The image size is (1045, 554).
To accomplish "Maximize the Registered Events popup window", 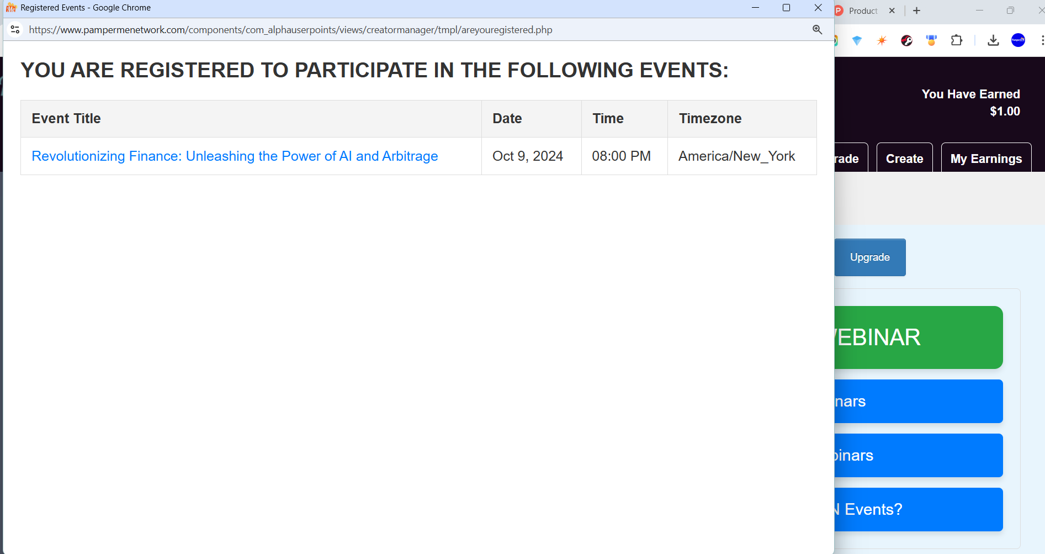I will tap(786, 8).
